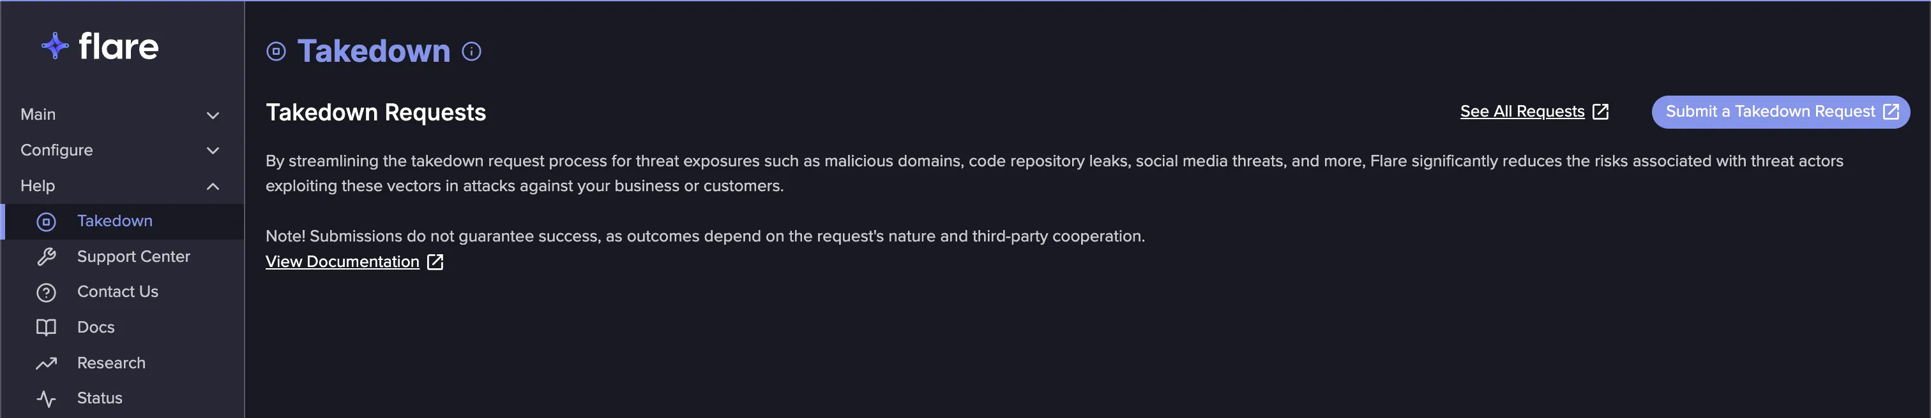Expand the Configure section chevron

click(x=213, y=150)
